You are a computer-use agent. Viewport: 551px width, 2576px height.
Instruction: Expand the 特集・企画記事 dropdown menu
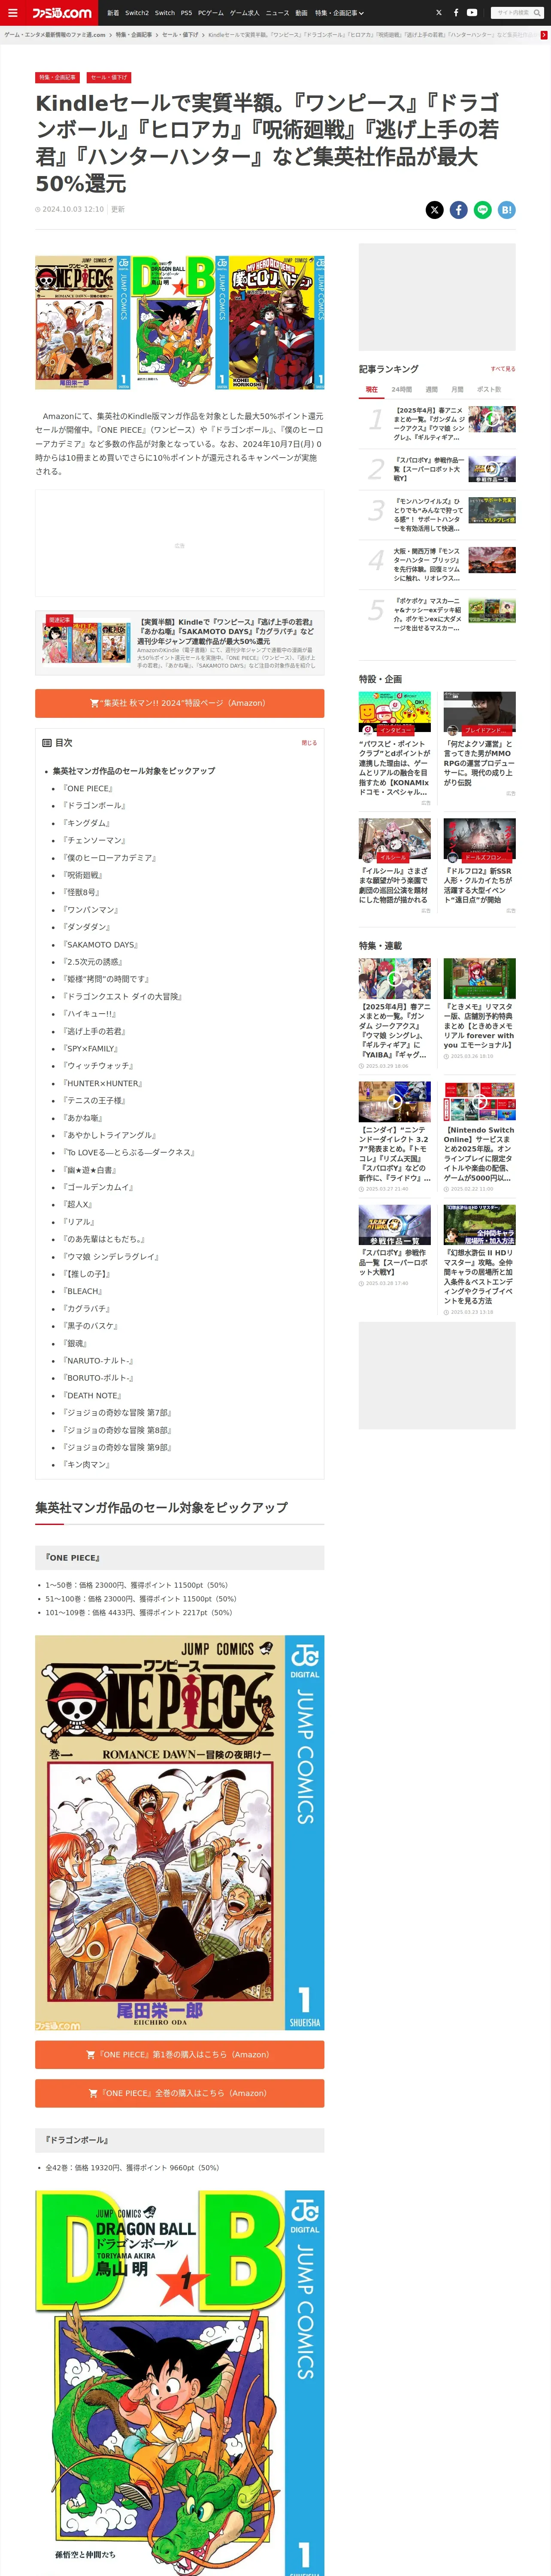click(x=339, y=13)
